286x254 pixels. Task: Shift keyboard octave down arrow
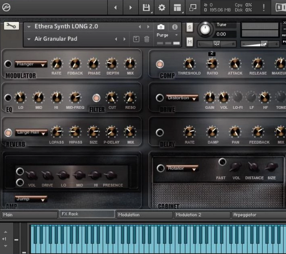[5, 246]
